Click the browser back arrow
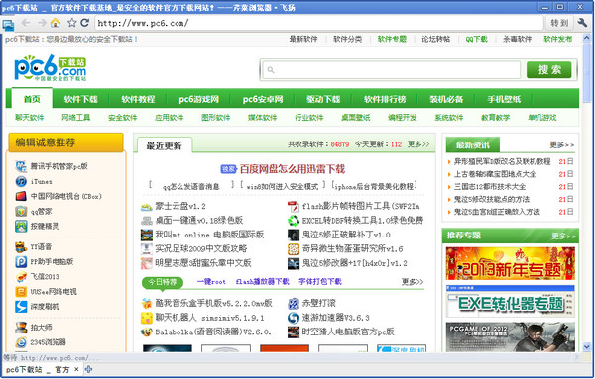The width and height of the screenshot is (595, 379). [x=26, y=23]
